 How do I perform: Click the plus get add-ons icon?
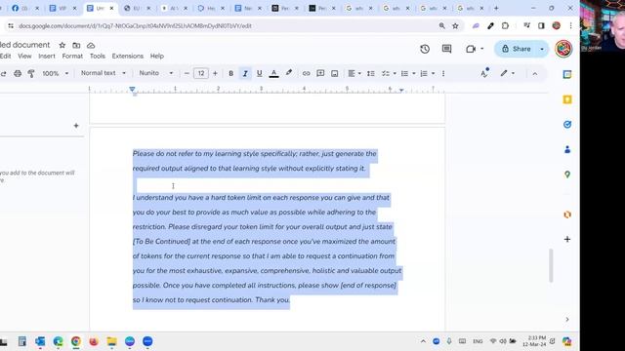567,239
